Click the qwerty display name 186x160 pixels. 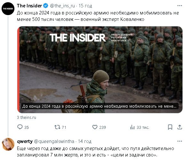pos(25,141)
